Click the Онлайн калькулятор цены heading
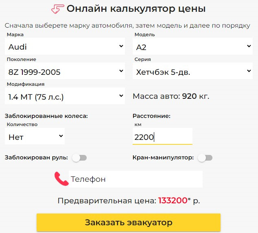This screenshot has height=233, width=258. 136,9
